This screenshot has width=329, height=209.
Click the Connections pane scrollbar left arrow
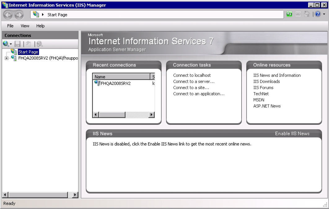5,195
